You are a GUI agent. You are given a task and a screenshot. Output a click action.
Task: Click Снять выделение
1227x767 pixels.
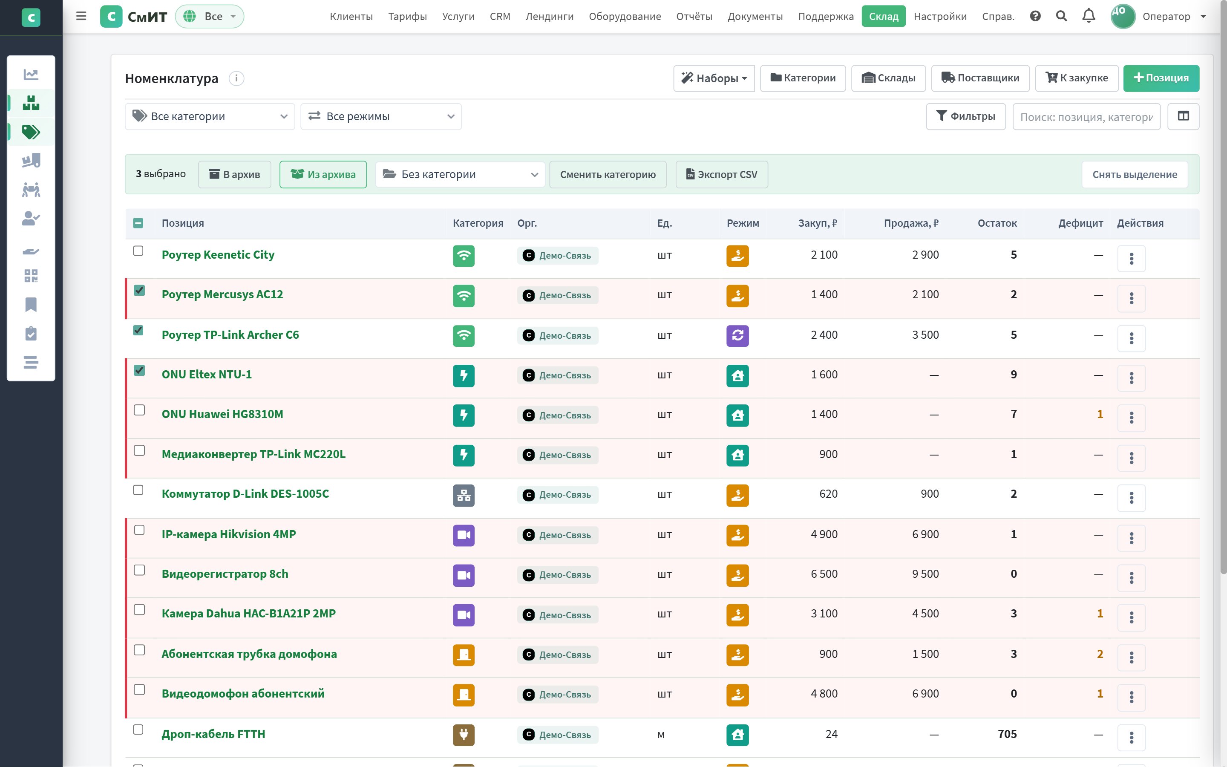[x=1135, y=175]
